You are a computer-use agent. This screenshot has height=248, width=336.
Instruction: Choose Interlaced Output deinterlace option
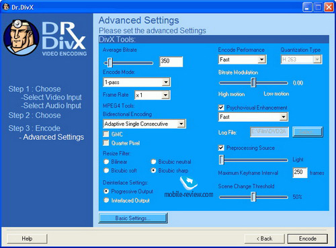tap(106, 200)
